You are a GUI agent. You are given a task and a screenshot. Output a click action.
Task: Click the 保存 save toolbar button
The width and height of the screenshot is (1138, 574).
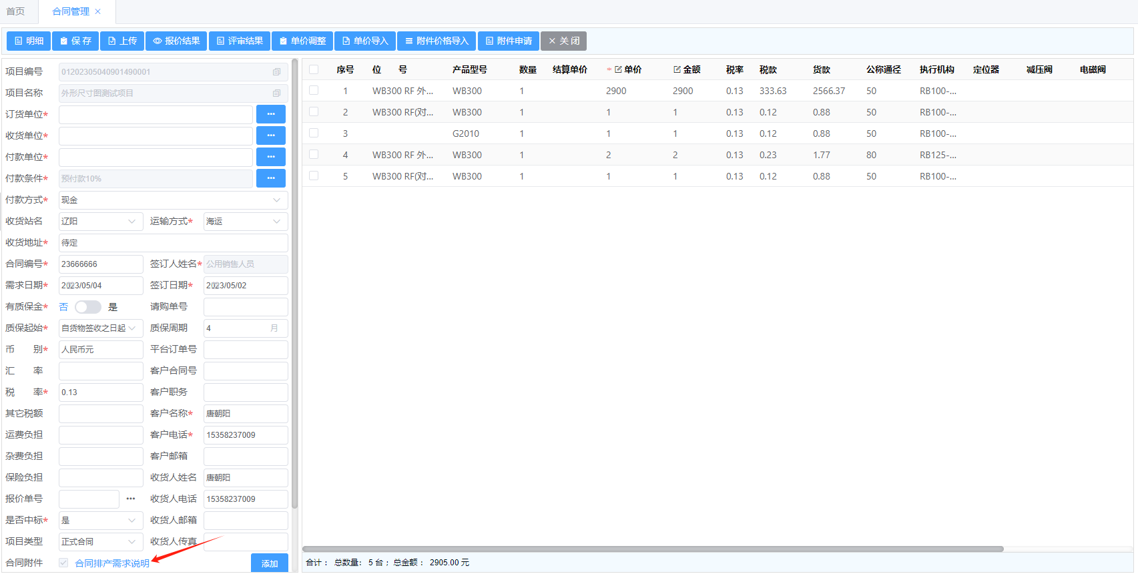point(75,41)
